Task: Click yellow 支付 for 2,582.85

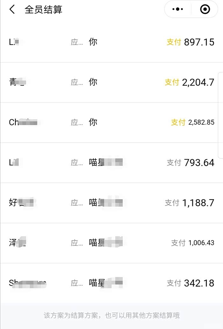Action: coord(178,122)
